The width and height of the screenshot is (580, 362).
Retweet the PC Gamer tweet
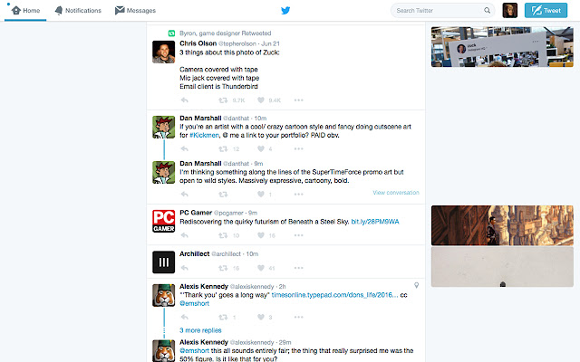coord(223,235)
